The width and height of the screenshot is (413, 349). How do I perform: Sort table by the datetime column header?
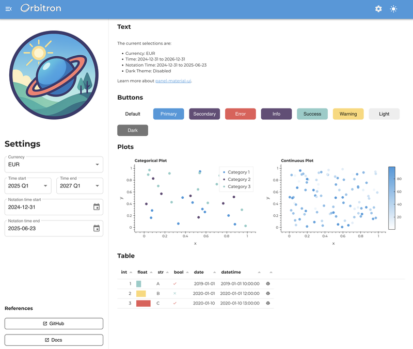[231, 272]
